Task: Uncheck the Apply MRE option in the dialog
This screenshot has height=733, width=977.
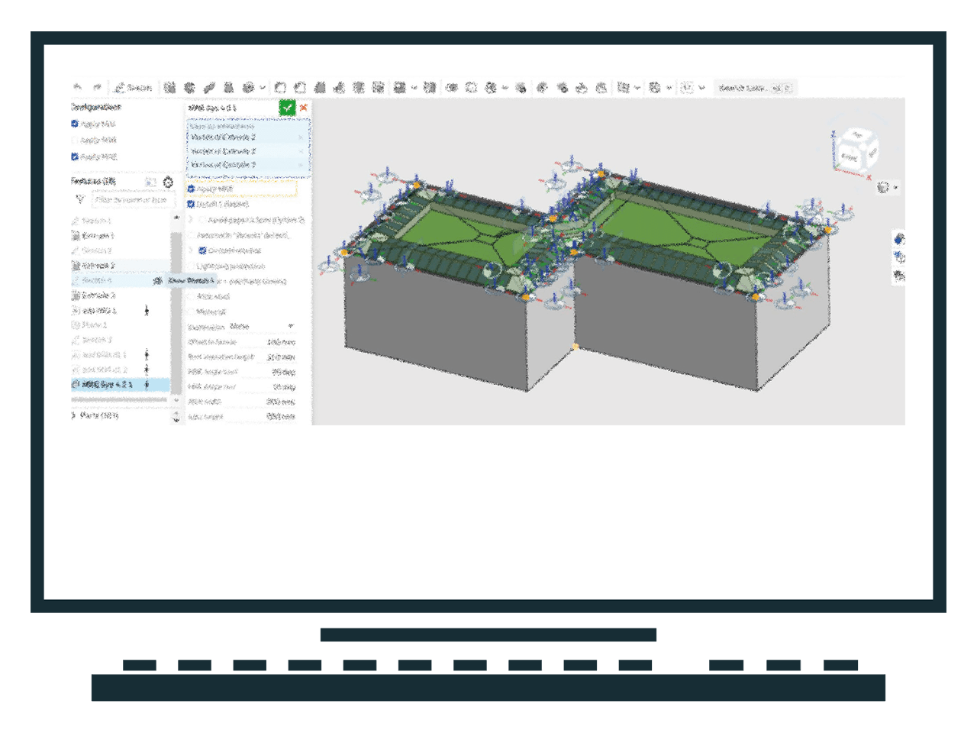Action: point(190,188)
